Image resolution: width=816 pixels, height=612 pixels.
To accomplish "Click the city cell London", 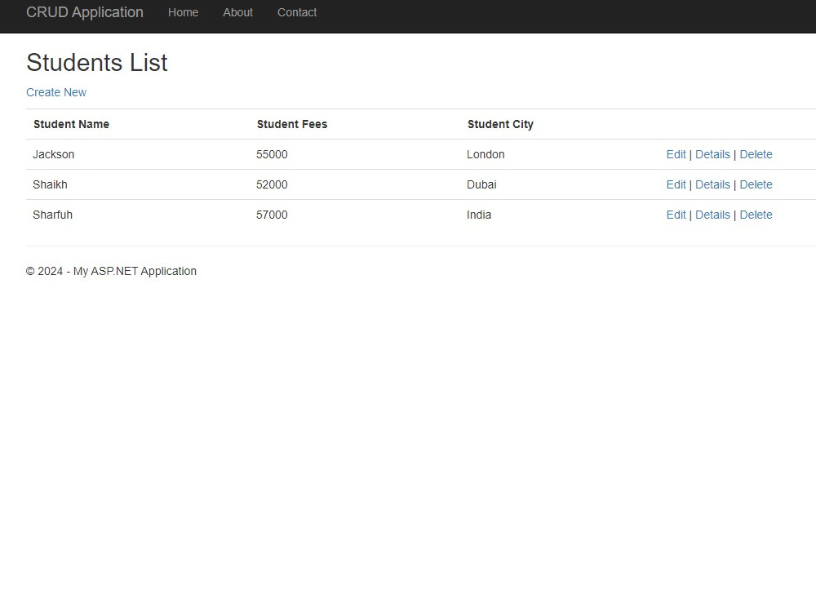I will coord(486,154).
